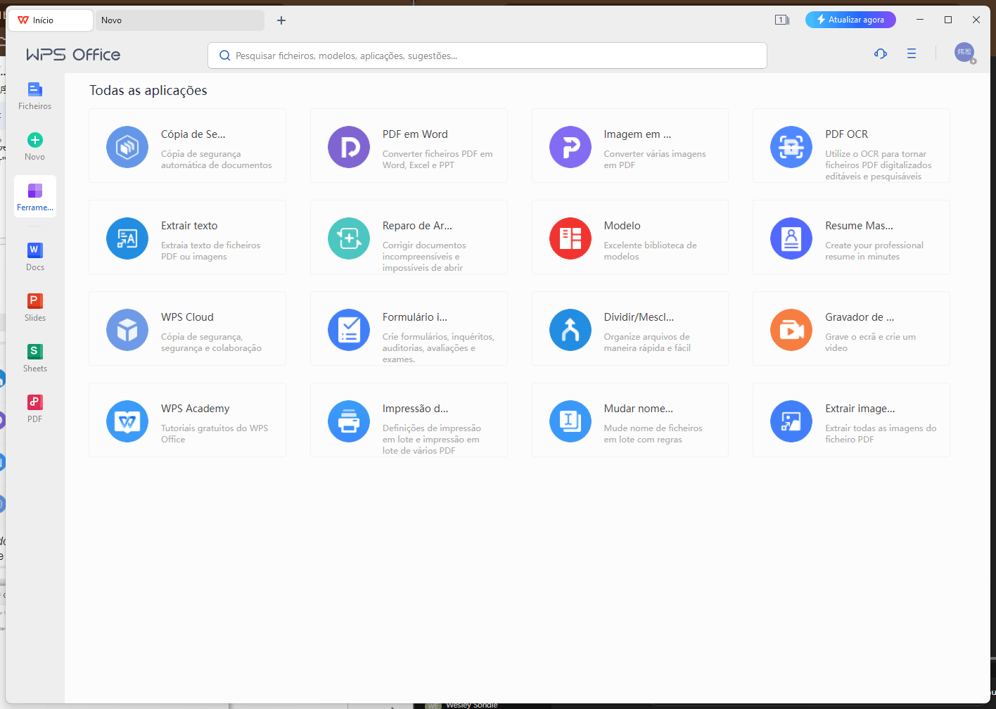Click the WPS Academy title text
Image resolution: width=996 pixels, height=709 pixels.
coord(195,409)
